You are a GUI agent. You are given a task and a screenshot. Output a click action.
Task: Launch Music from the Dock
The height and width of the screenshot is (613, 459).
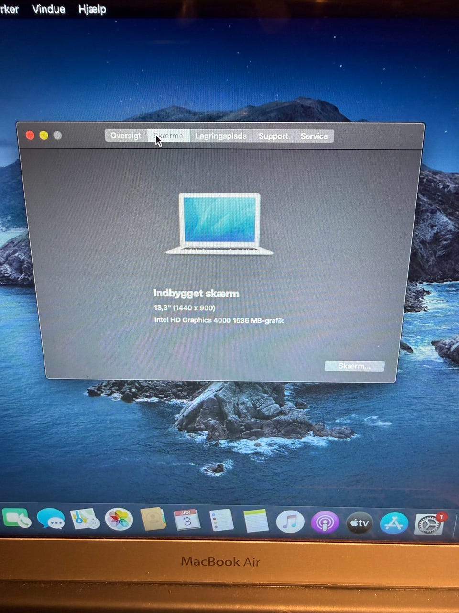click(x=290, y=522)
